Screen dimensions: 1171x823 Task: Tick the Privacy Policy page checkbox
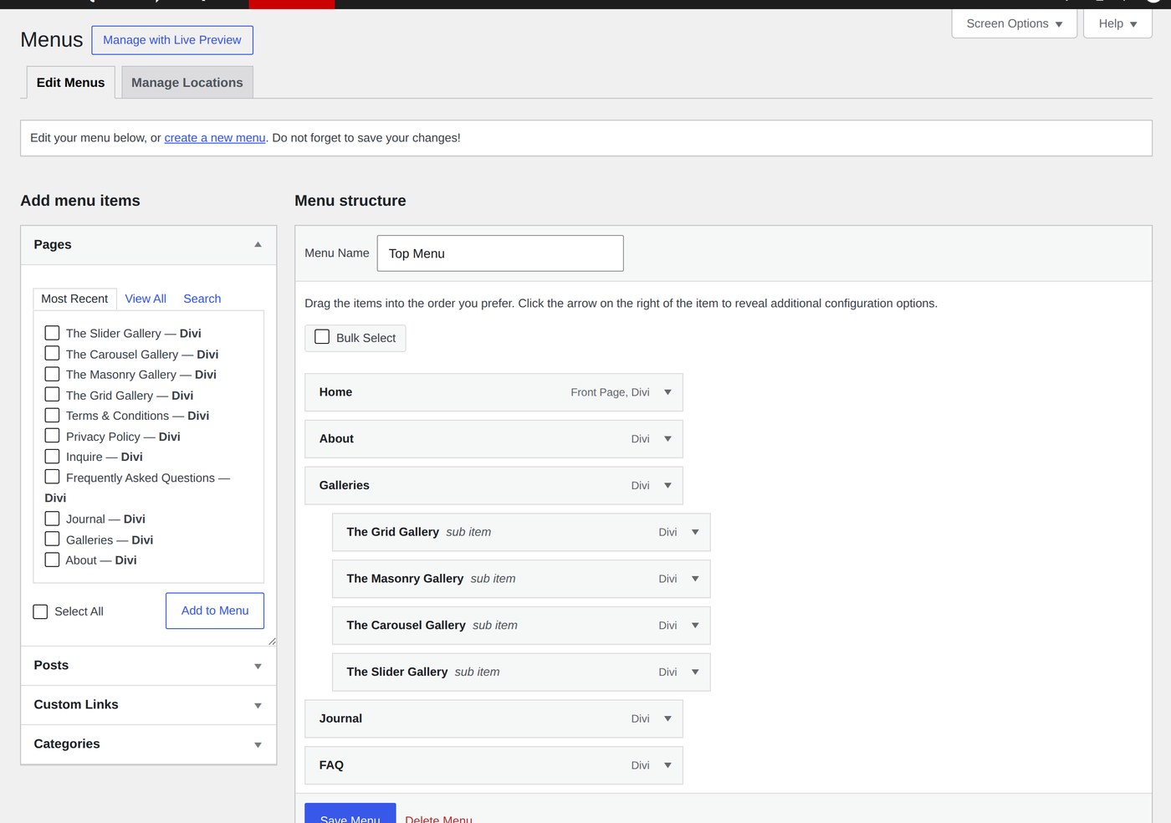click(52, 436)
